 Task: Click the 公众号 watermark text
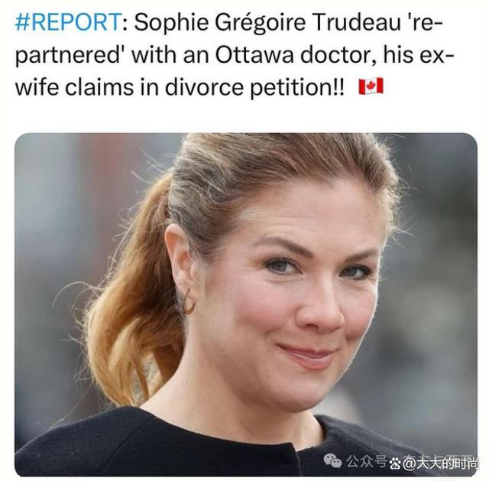[367, 461]
